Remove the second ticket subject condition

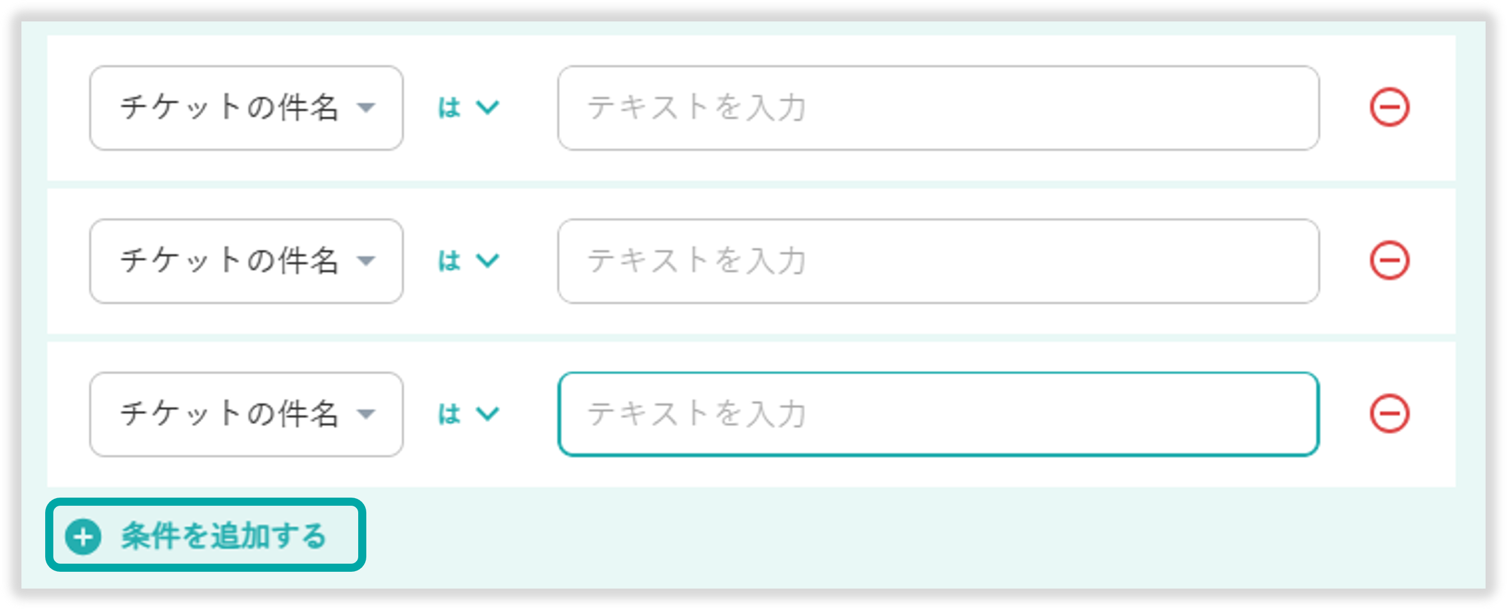[x=1389, y=260]
